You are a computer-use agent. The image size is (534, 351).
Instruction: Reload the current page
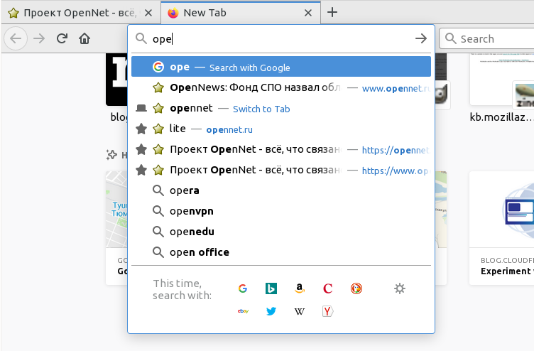(x=62, y=39)
